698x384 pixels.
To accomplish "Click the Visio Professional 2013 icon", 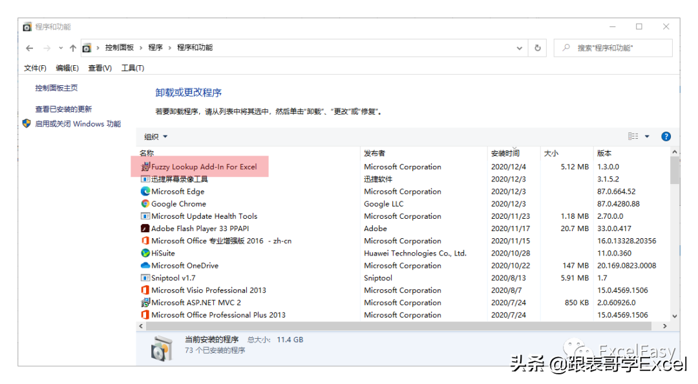I will pyautogui.click(x=145, y=290).
